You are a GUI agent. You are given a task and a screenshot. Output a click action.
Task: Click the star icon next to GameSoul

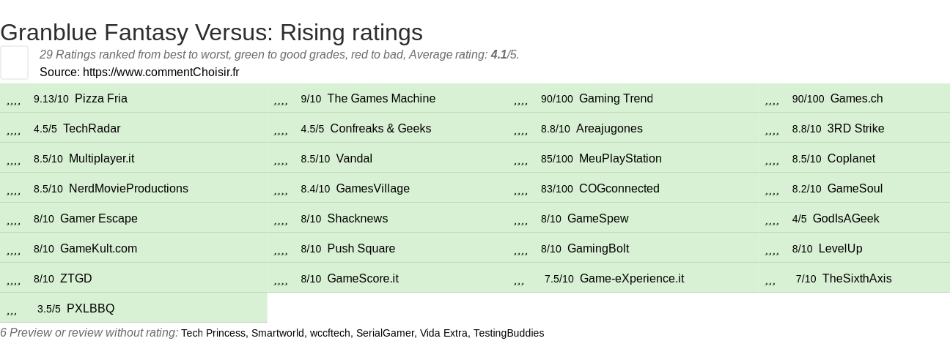(x=772, y=190)
